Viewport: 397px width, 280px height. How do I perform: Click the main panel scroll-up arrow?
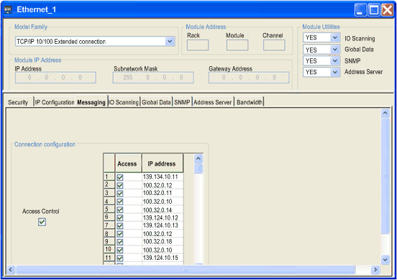click(385, 113)
